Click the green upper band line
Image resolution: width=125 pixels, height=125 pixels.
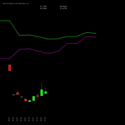pos(48,39)
